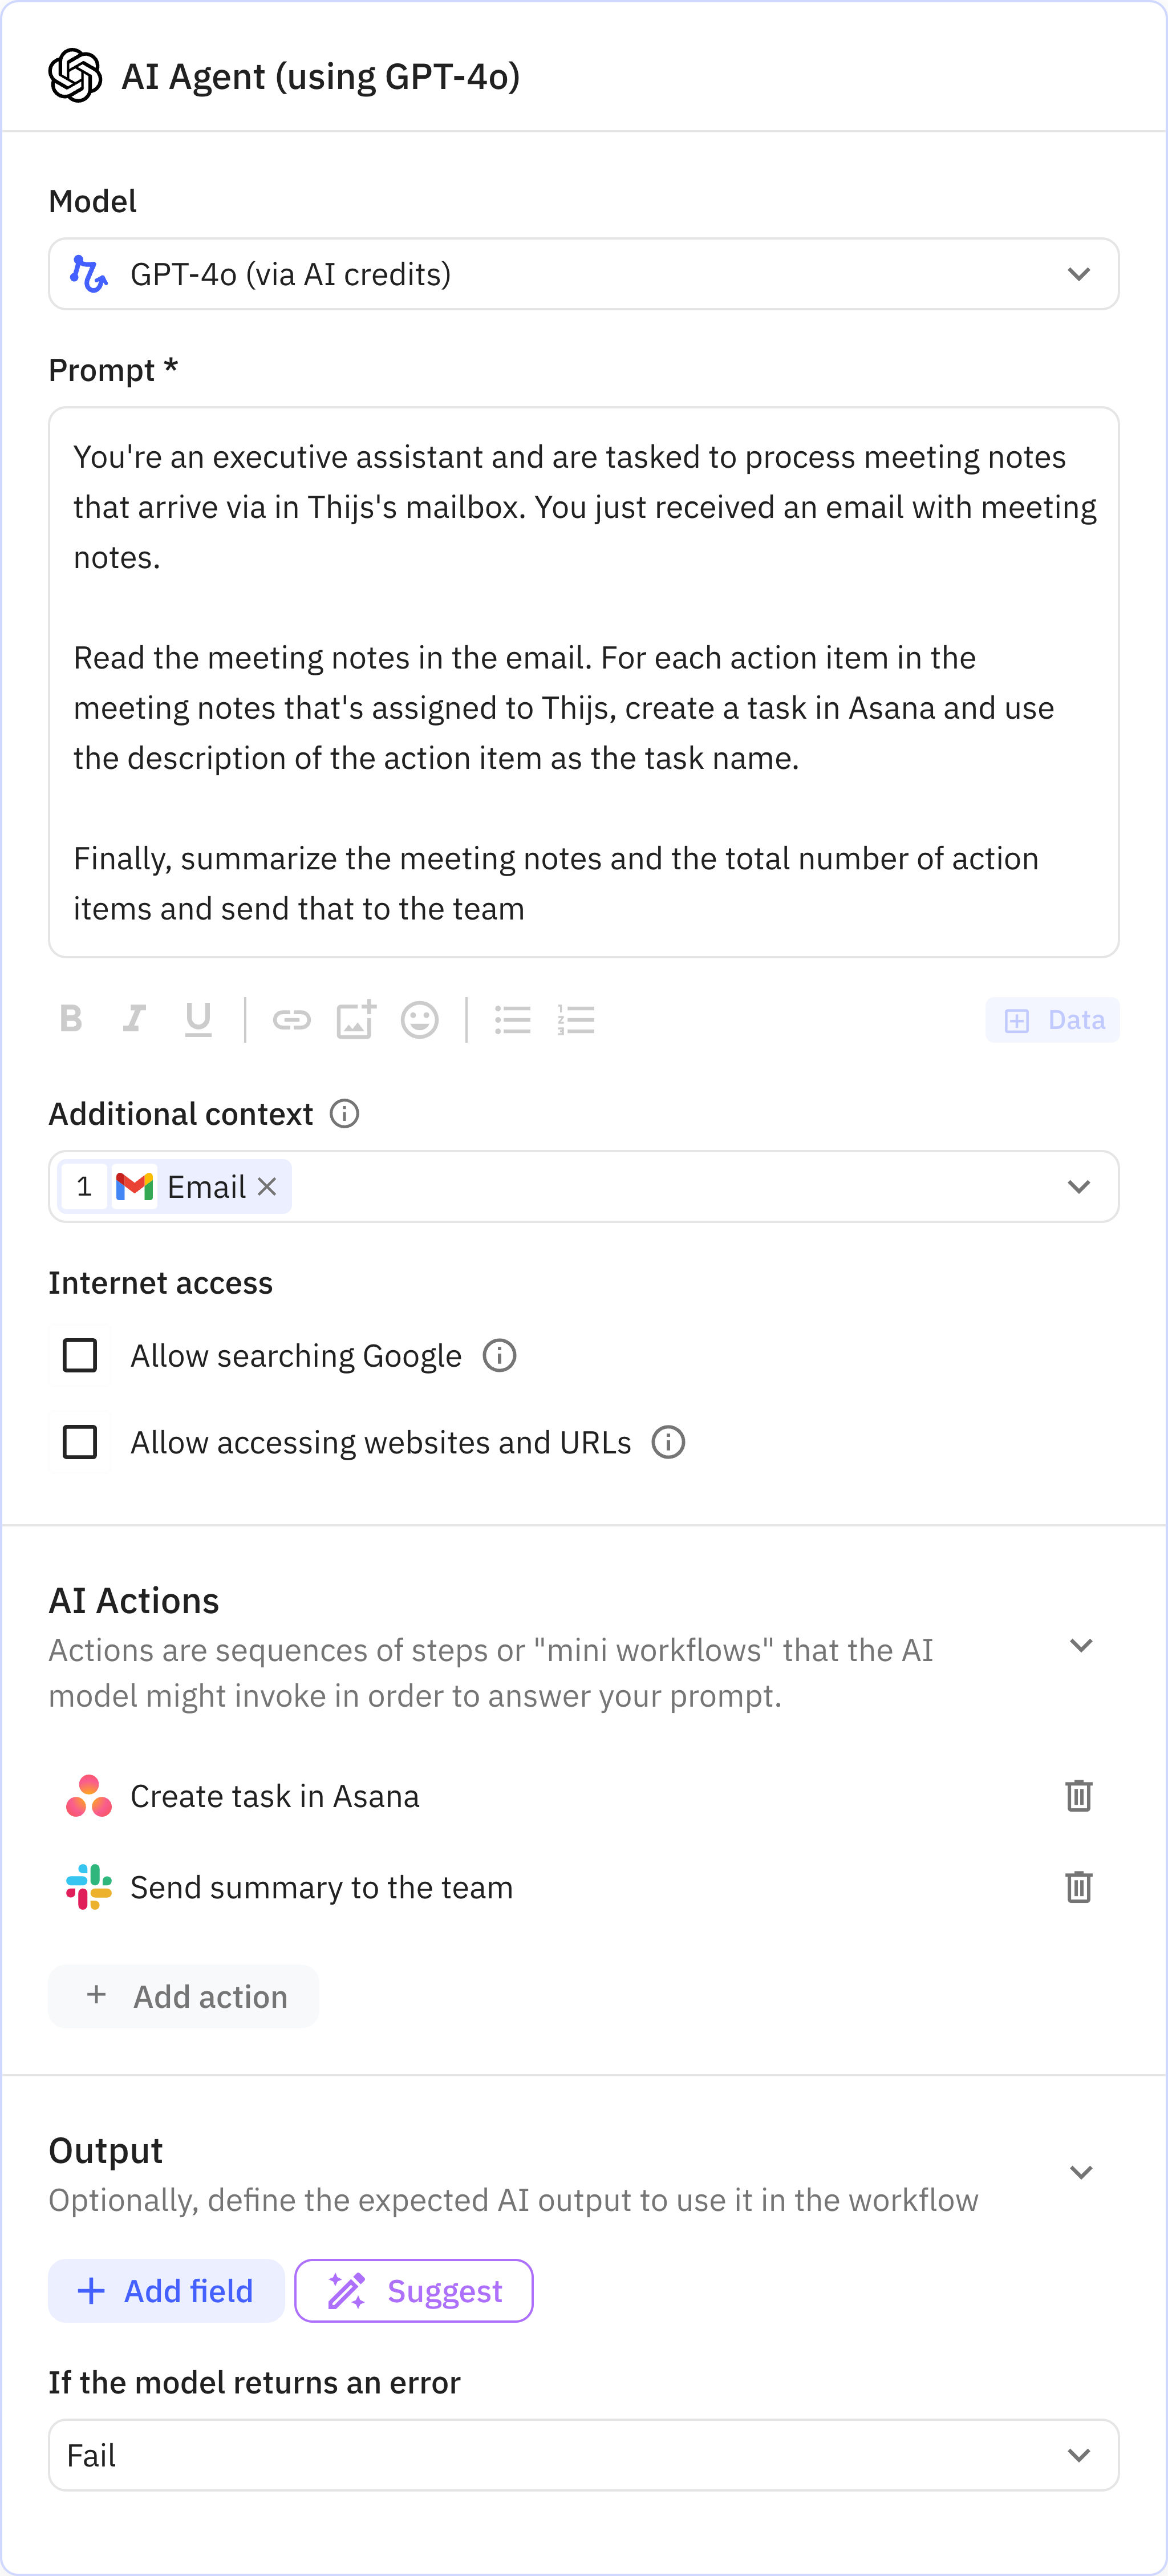Open the error handling dropdown showing Fail

click(1079, 2456)
